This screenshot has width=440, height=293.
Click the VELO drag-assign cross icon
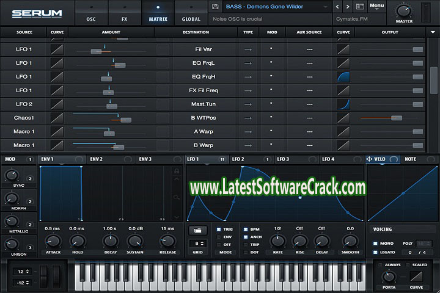[x=369, y=159]
